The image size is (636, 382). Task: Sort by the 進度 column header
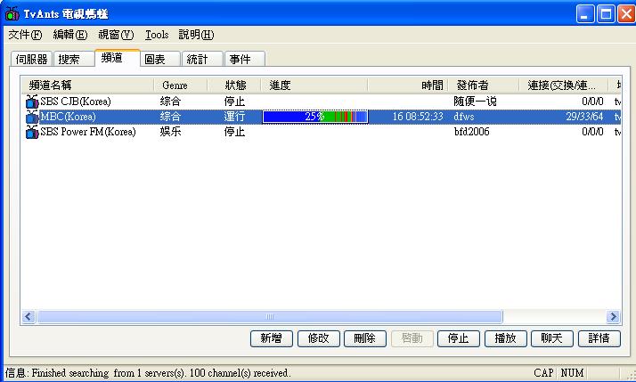(x=314, y=85)
